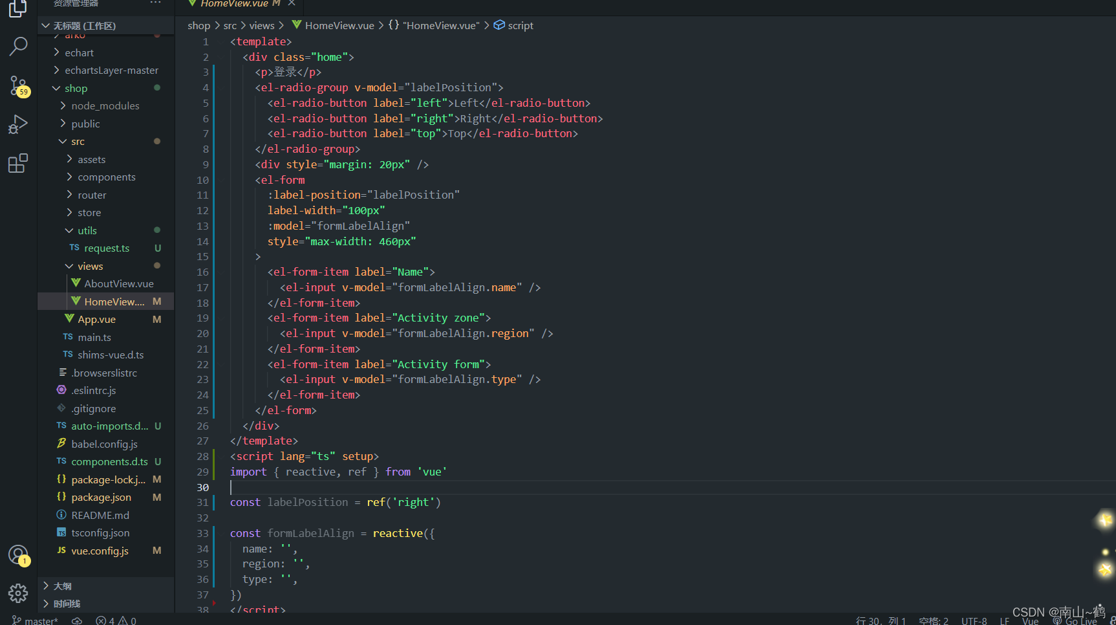Expand the 大纲 outline section
This screenshot has width=1116, height=625.
(46, 586)
